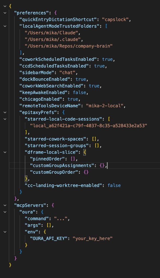Click the empty brackets after pinnedOrder
This screenshot has height=278, width=160.
pos(73,159)
